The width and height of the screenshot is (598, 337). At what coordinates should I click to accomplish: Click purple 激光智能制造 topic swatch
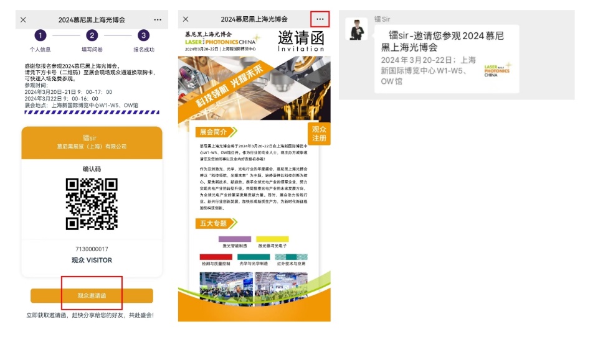tap(235, 239)
